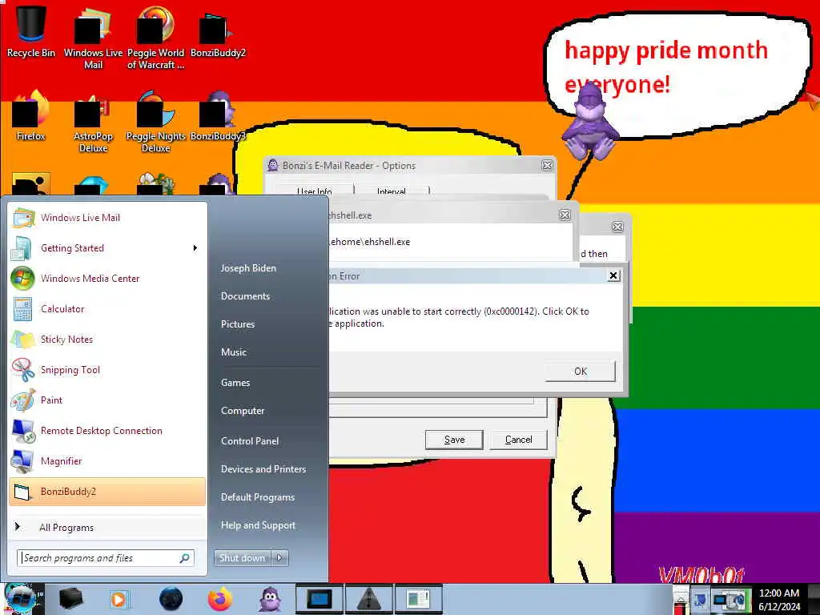Image resolution: width=820 pixels, height=615 pixels.
Task: Launch Magnifier from Start menu
Action: click(107, 460)
